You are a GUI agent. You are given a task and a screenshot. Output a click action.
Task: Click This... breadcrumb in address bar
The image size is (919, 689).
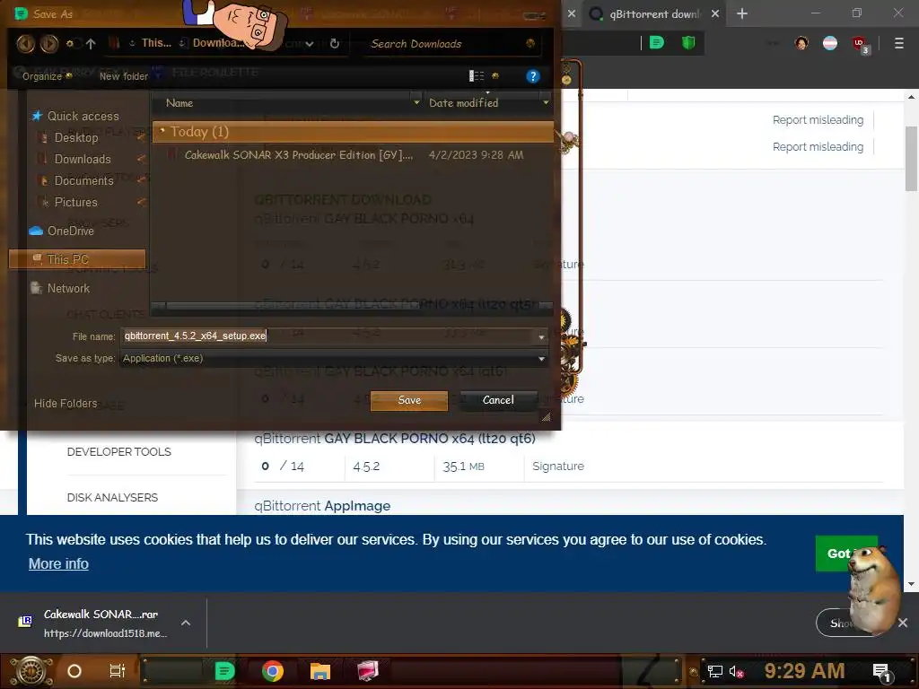point(156,43)
